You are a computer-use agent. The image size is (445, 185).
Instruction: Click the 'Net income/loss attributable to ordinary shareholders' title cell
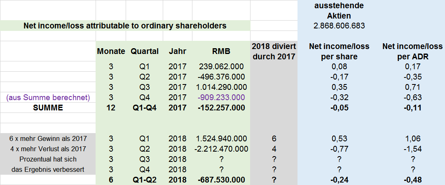pos(125,26)
